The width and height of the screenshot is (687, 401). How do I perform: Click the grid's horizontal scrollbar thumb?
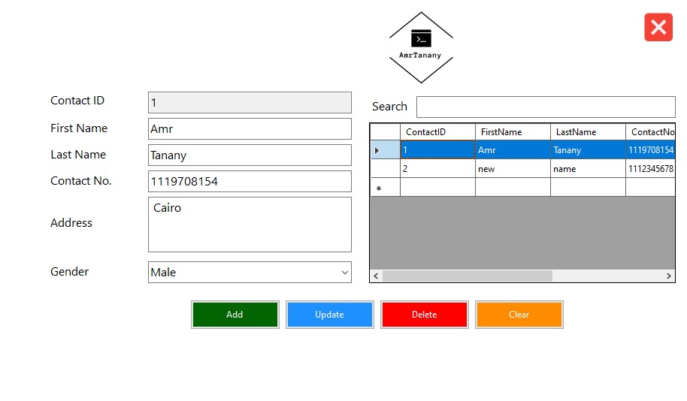467,276
